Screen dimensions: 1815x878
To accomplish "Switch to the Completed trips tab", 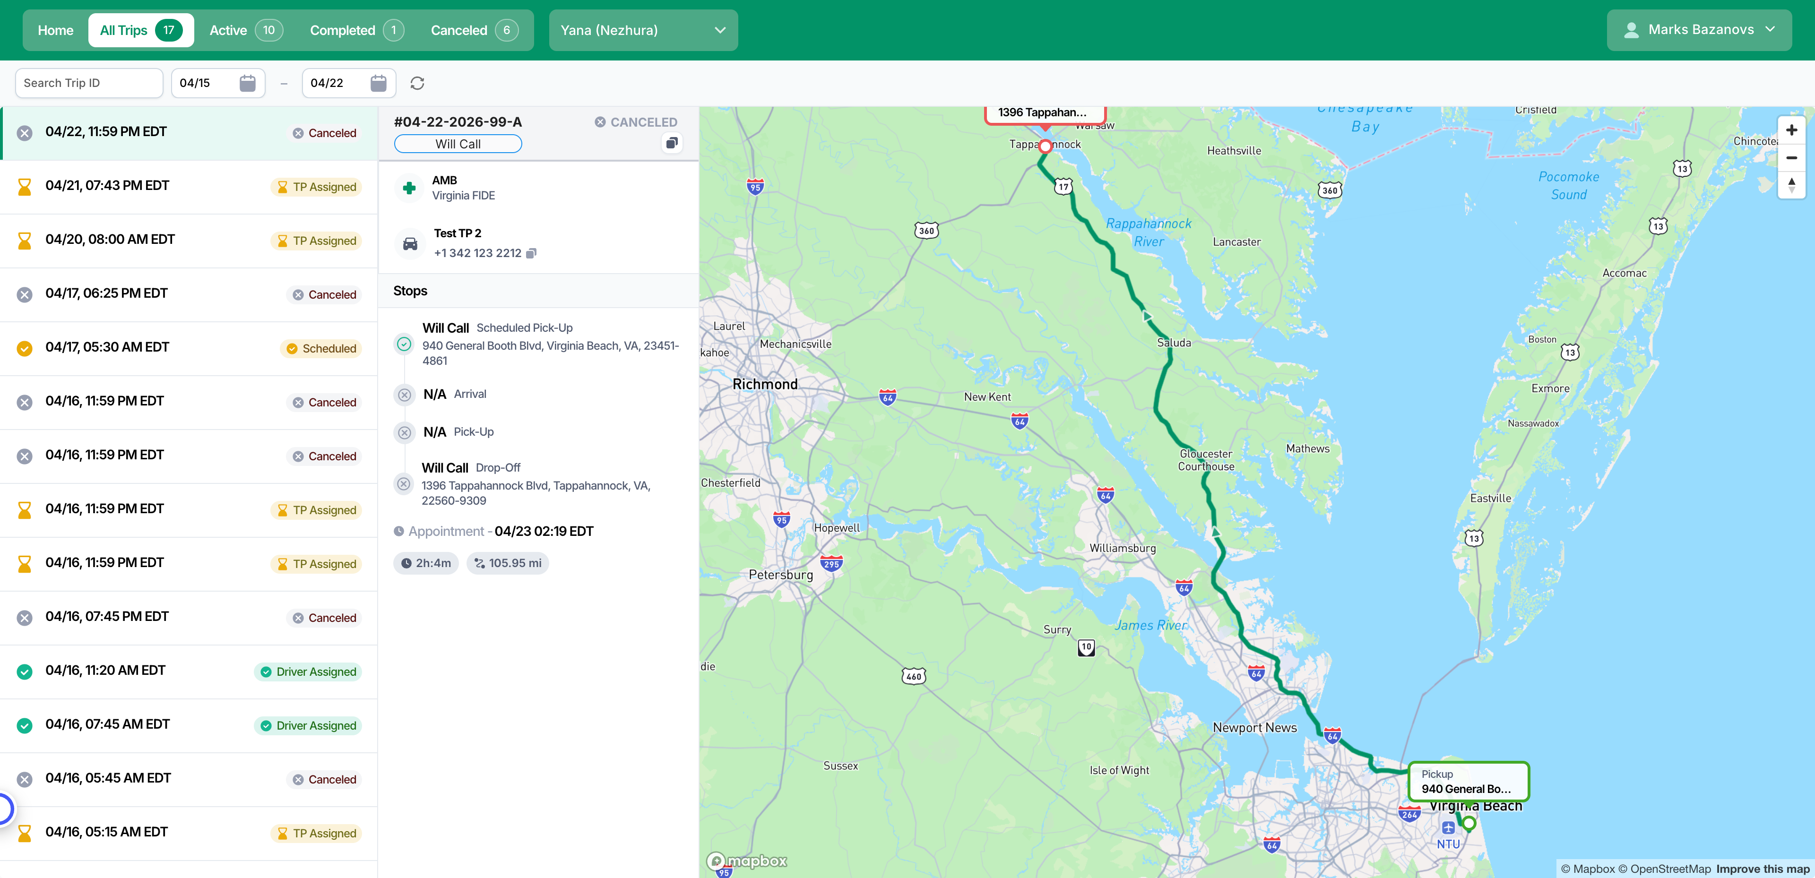I will coord(356,30).
